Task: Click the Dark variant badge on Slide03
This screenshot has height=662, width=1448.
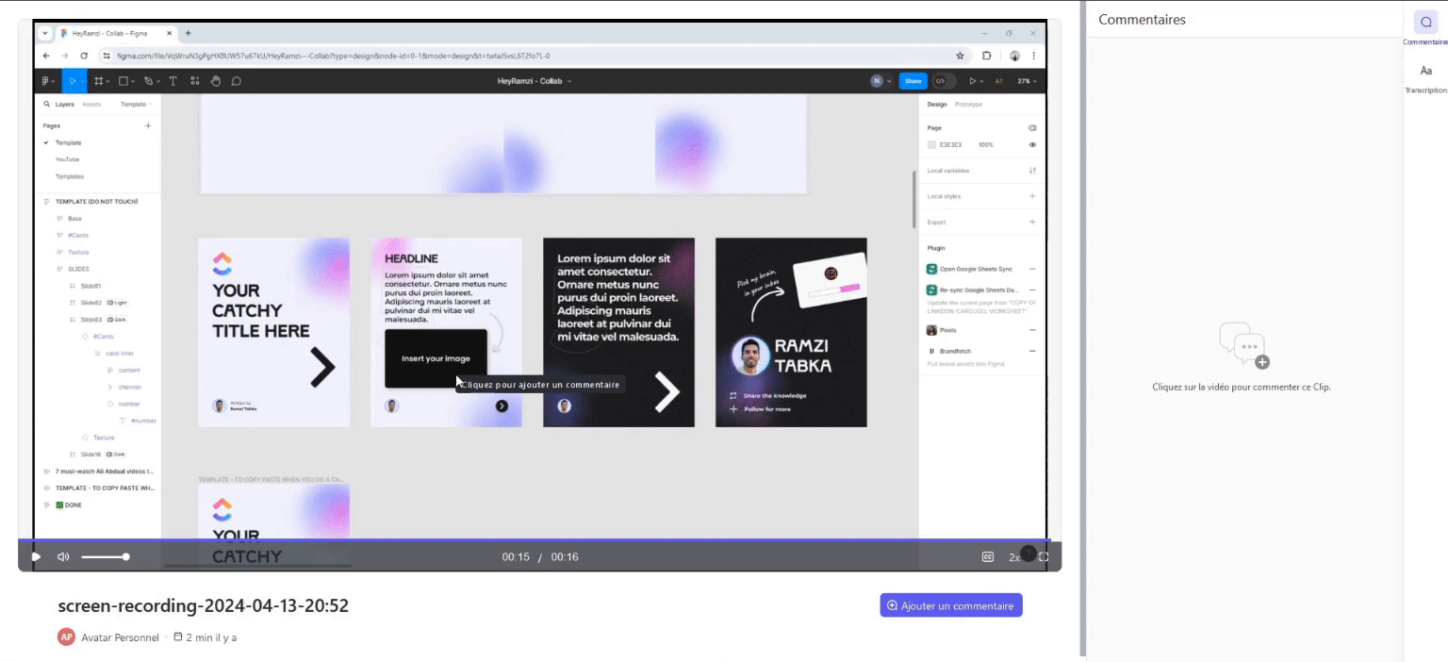Action: [x=118, y=320]
